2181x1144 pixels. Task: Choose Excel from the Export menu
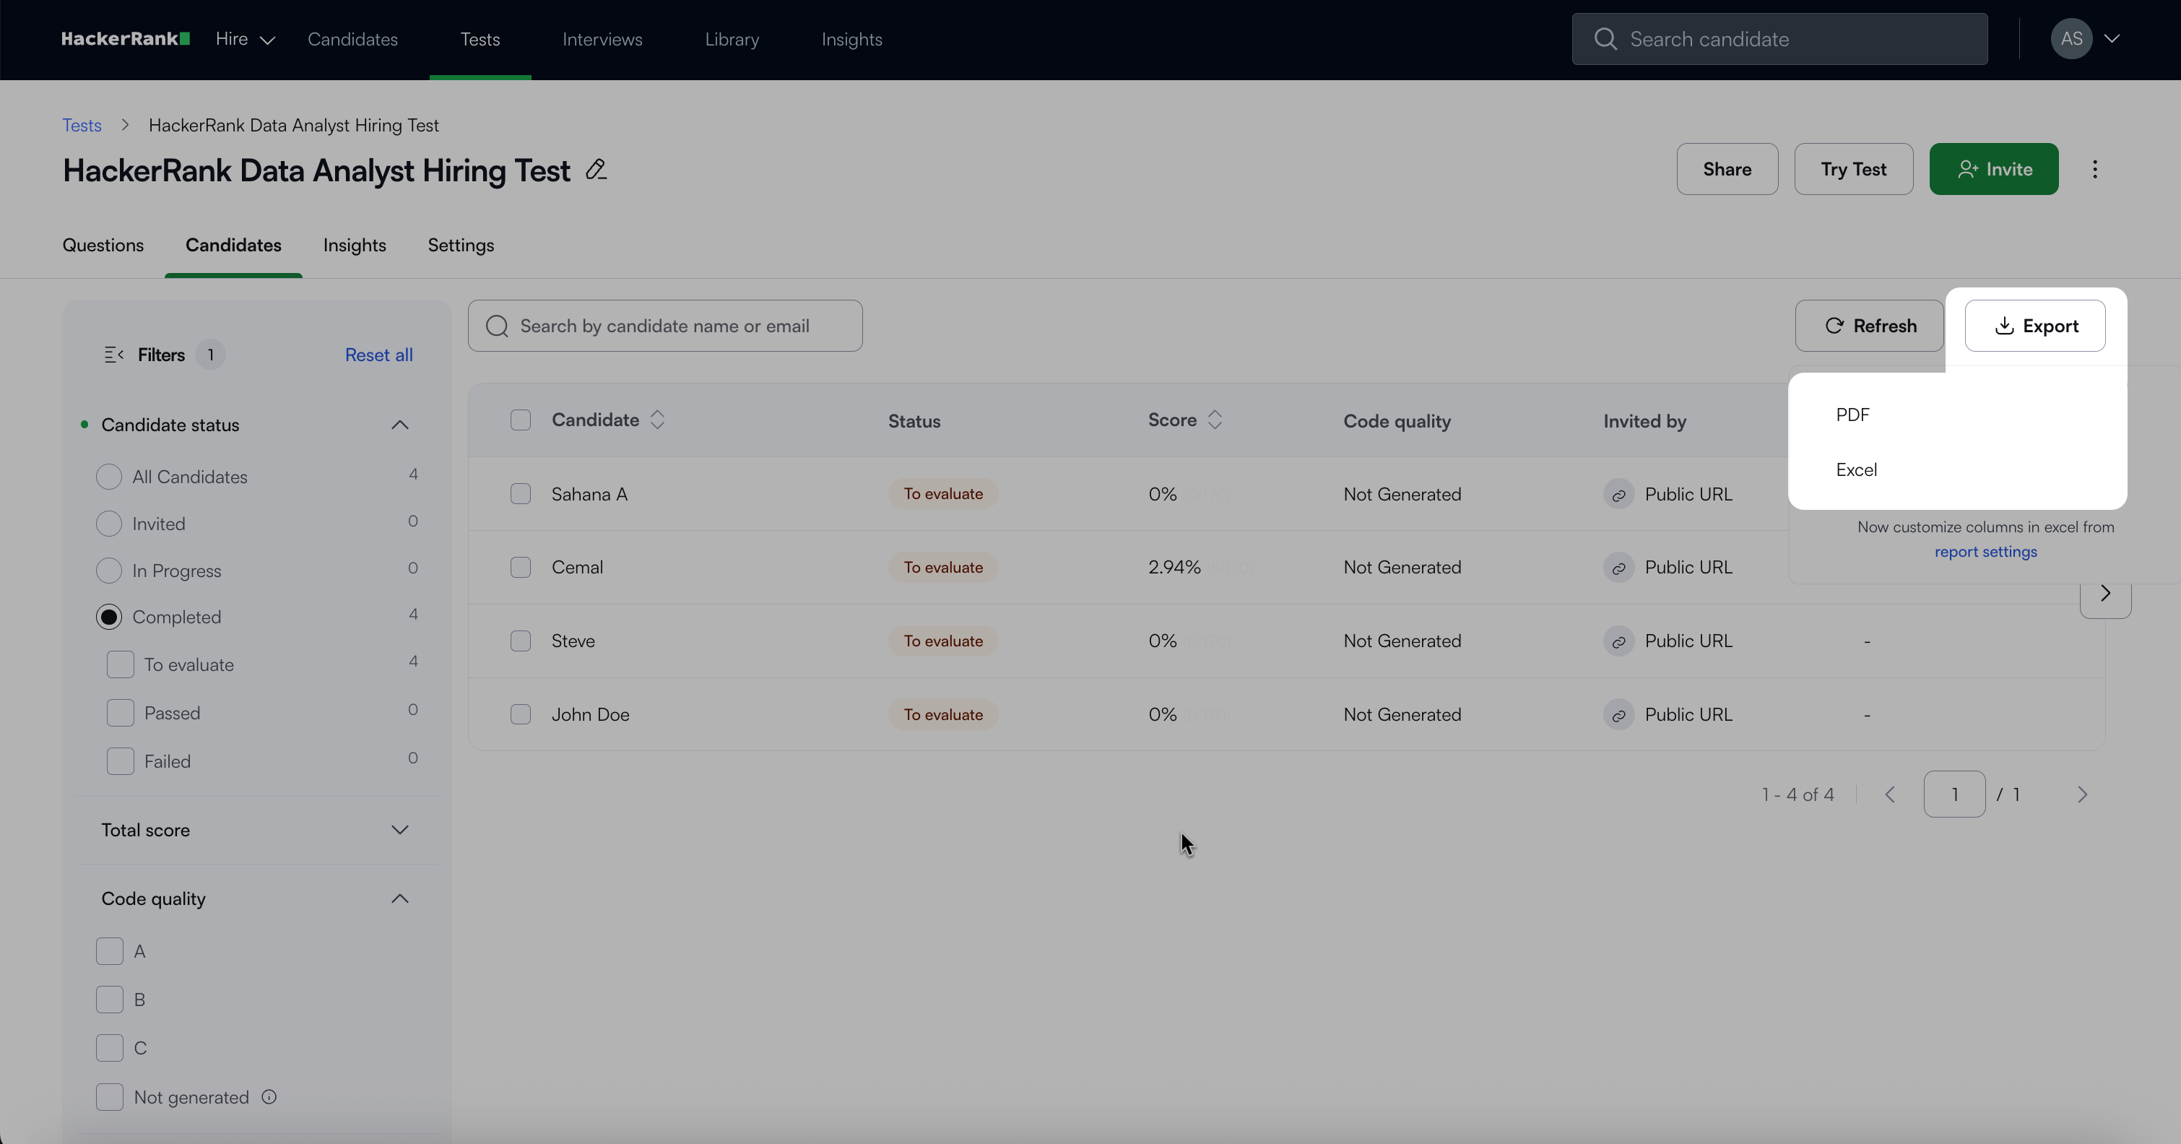(x=1856, y=470)
